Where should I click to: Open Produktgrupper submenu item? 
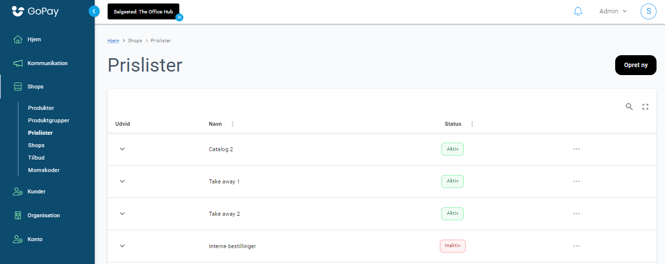coord(49,120)
